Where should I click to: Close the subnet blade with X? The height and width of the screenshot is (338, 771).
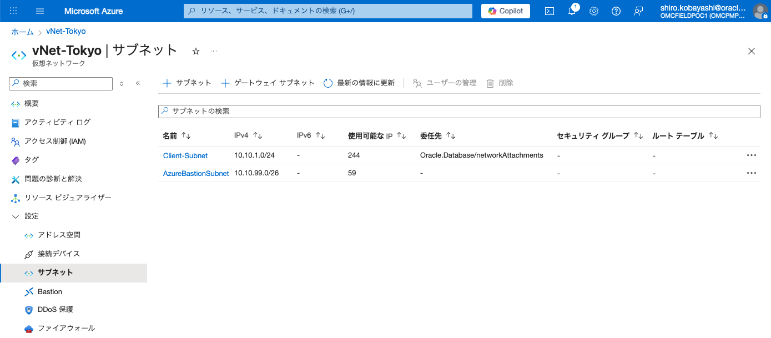(752, 51)
